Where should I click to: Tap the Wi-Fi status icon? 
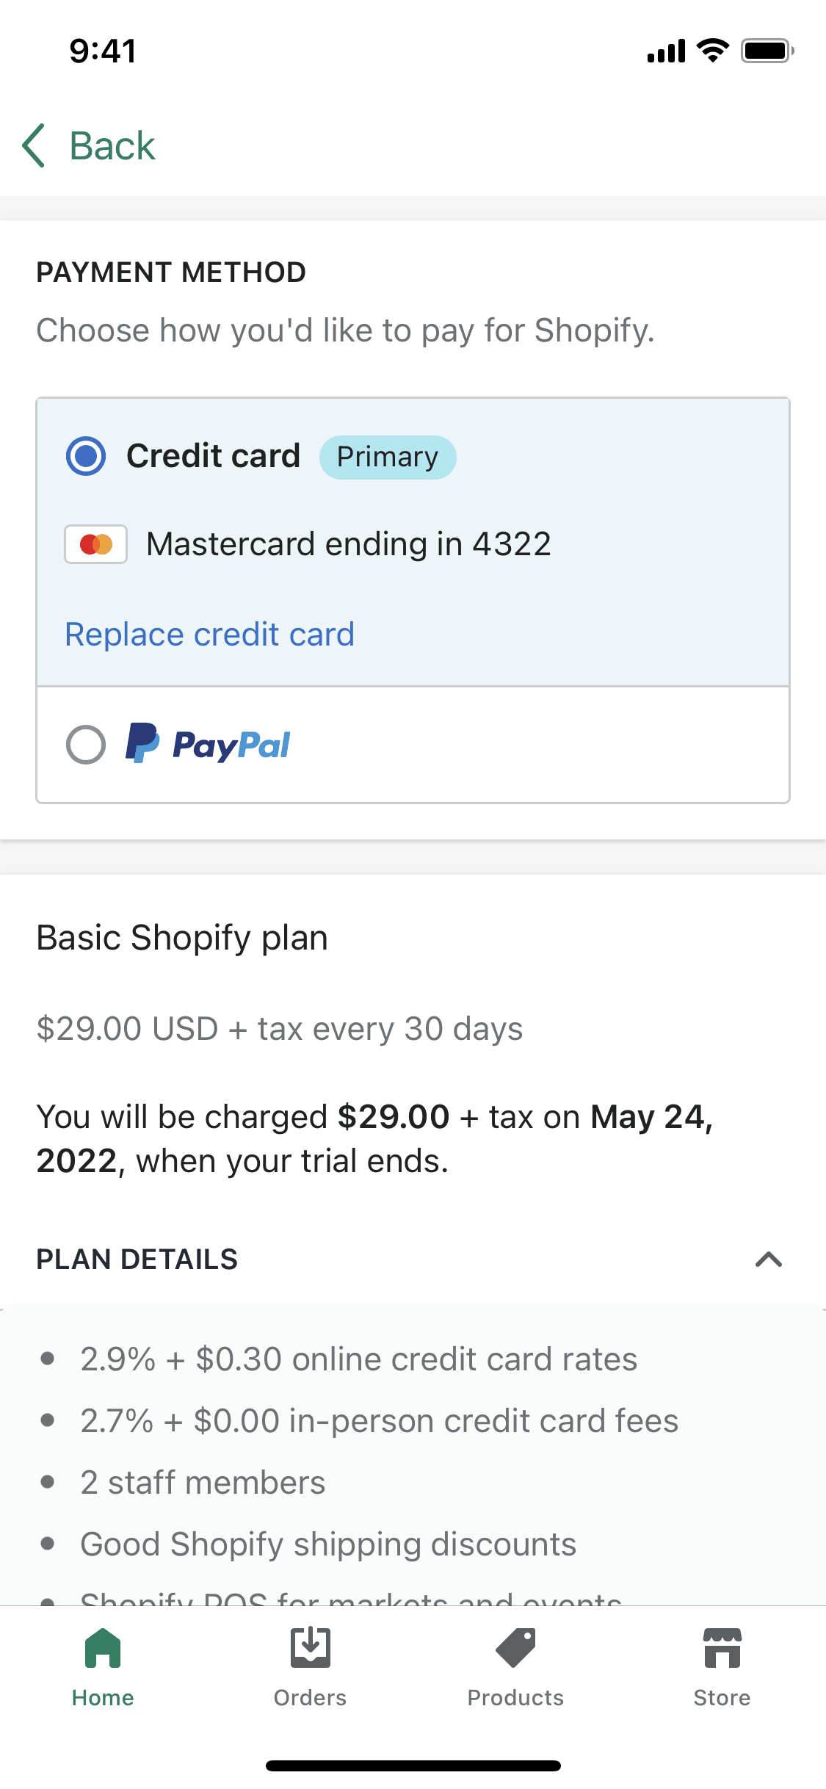coord(712,51)
